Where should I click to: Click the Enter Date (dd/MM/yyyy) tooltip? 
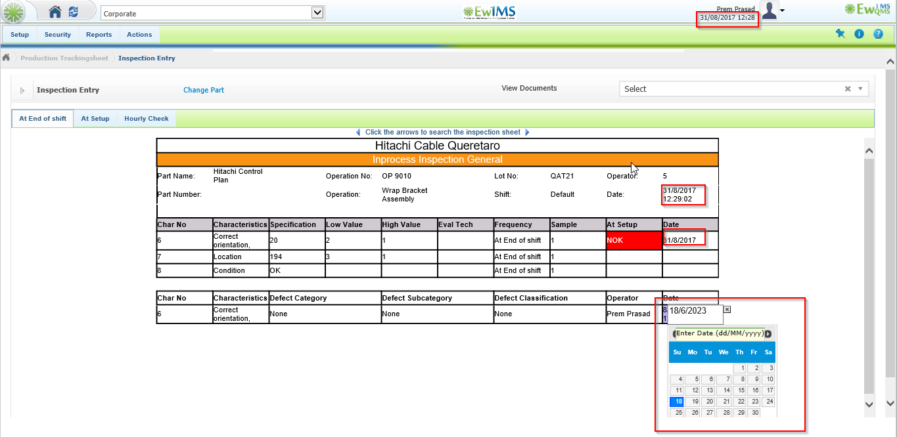(720, 333)
